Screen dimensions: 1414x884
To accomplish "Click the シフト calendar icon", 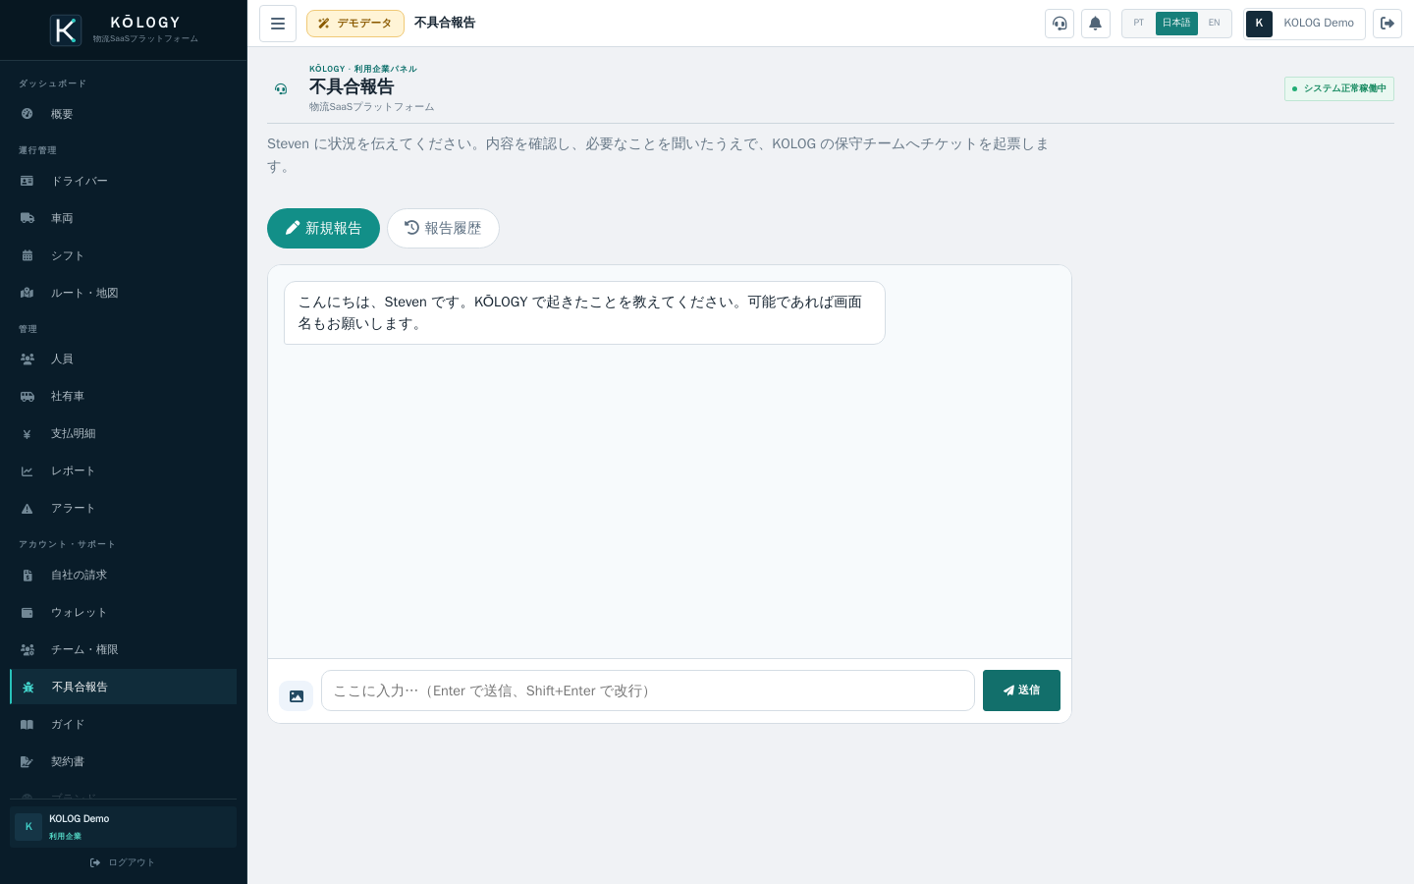I will (x=27, y=255).
